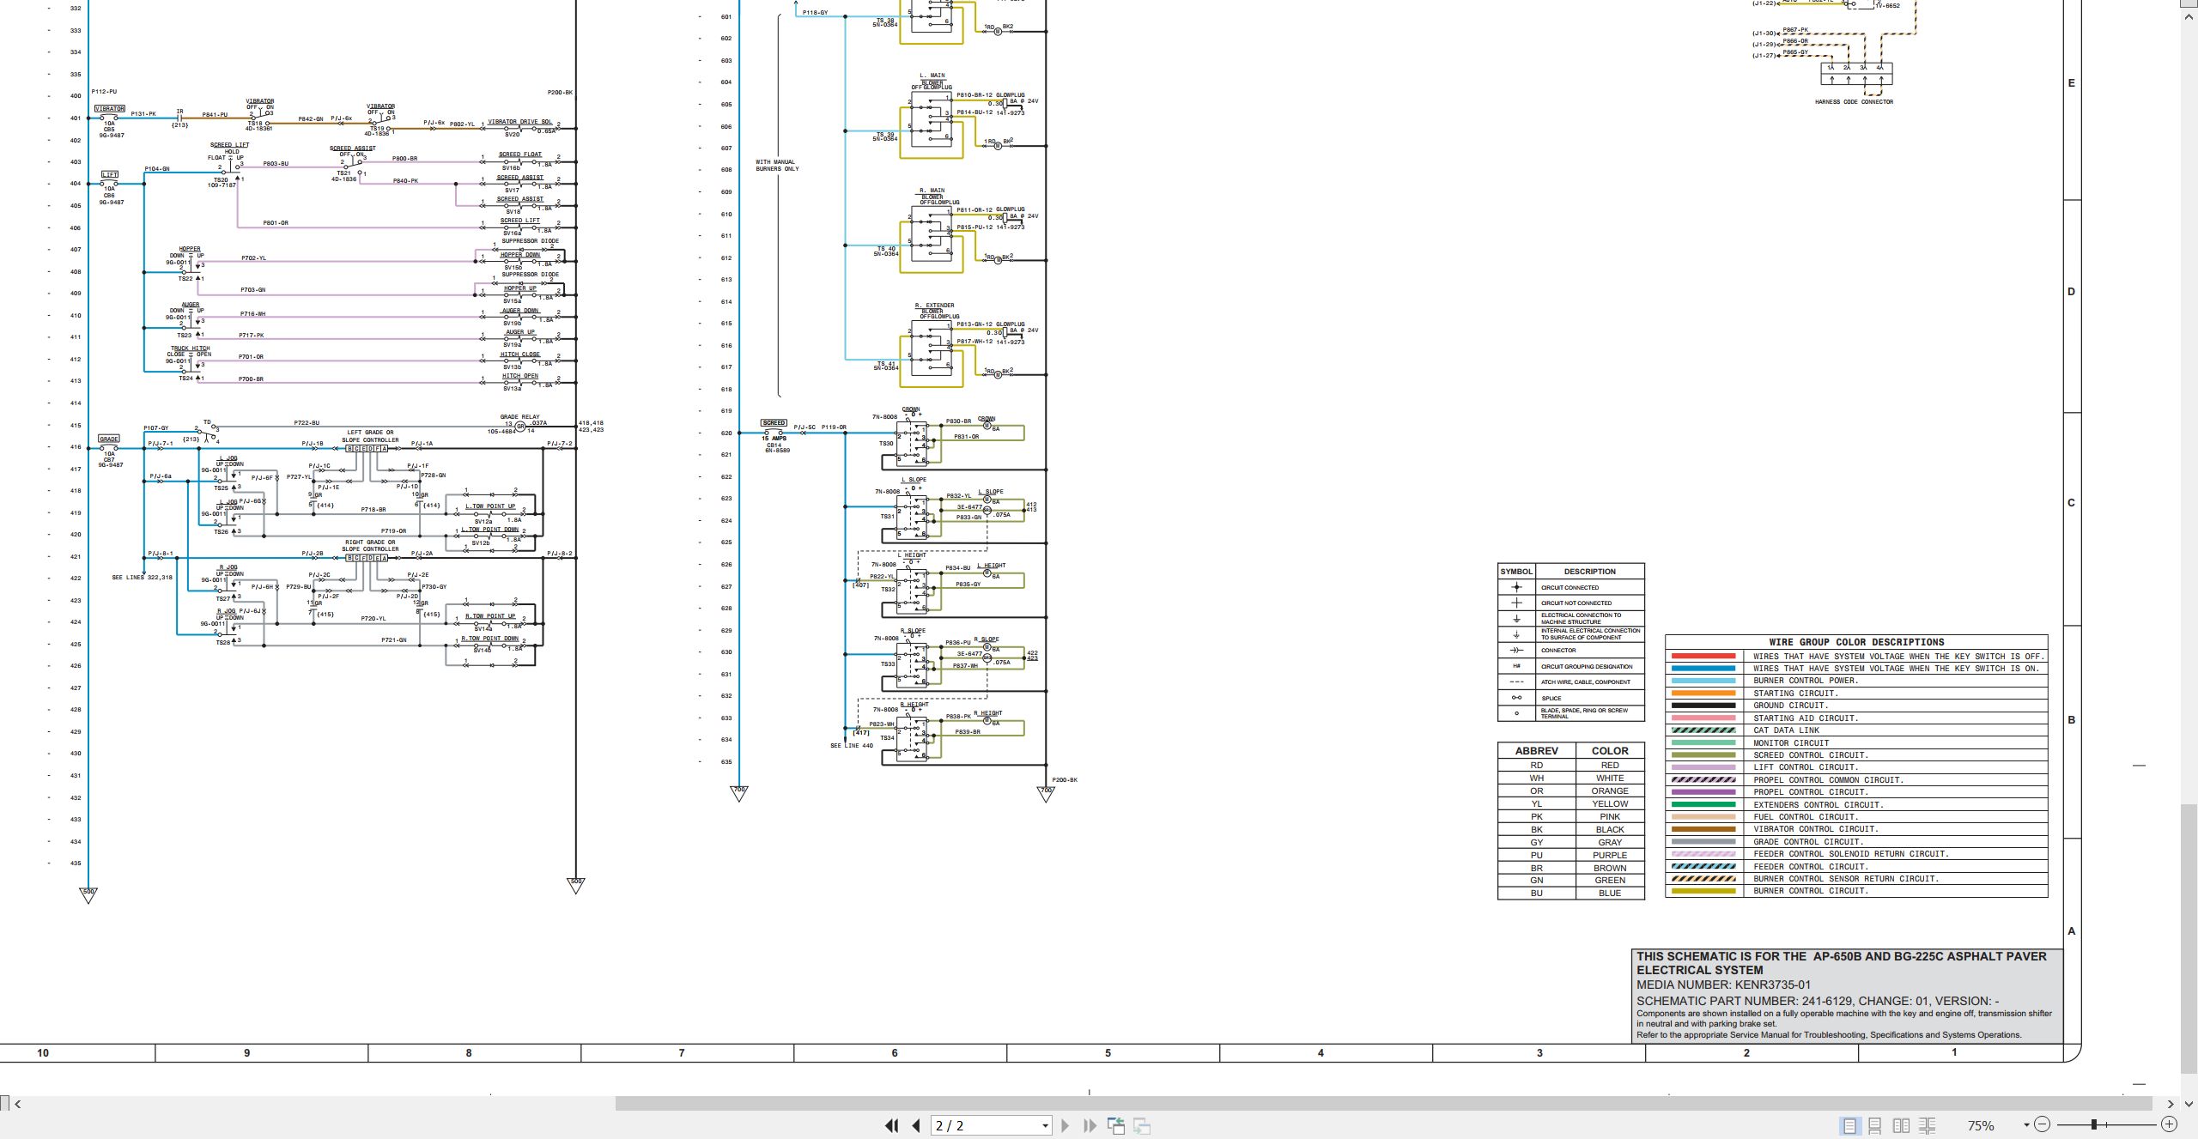Jump to the last page
Screen dimensions: 2198x1139
[x=1090, y=1125]
